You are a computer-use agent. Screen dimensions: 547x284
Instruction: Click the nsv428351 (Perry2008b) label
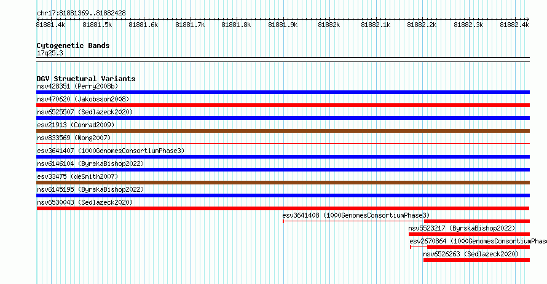click(77, 86)
